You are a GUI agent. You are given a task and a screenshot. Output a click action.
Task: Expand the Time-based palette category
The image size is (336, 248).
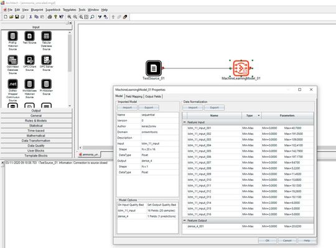point(36,131)
